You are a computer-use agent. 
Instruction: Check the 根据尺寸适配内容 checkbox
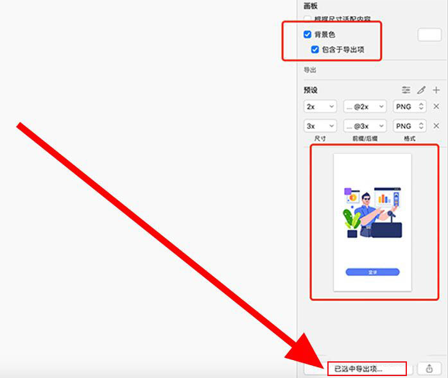pos(307,19)
